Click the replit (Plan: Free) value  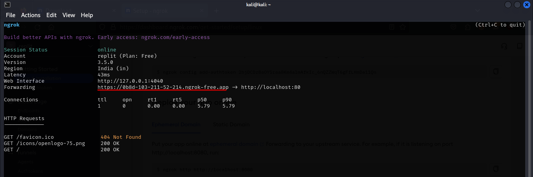tap(127, 56)
